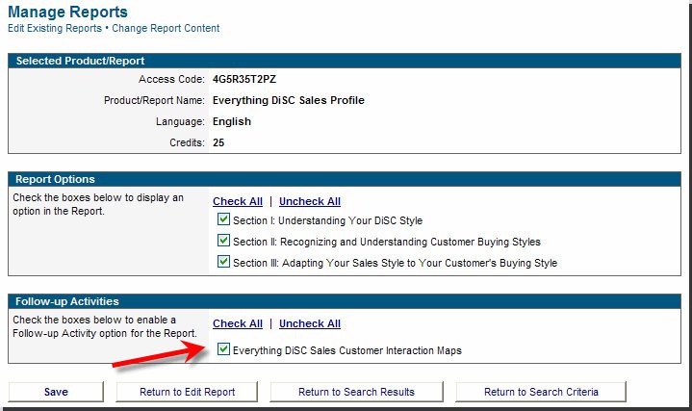The width and height of the screenshot is (692, 411).
Task: Save the report changes
Action: tap(56, 392)
